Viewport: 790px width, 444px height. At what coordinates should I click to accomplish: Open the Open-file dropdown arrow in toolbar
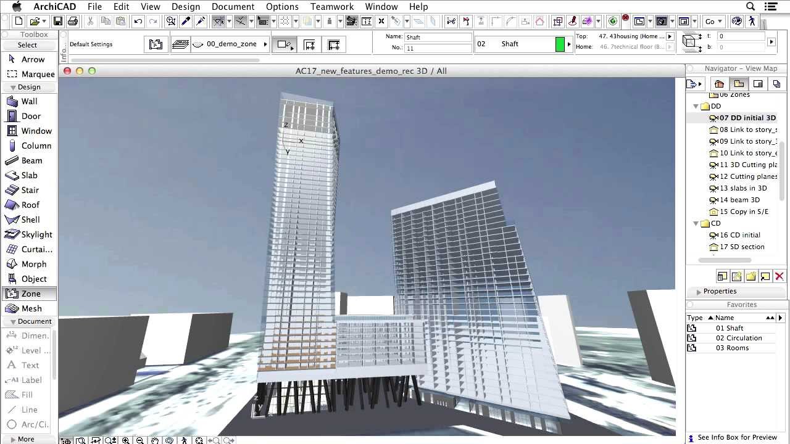44,22
